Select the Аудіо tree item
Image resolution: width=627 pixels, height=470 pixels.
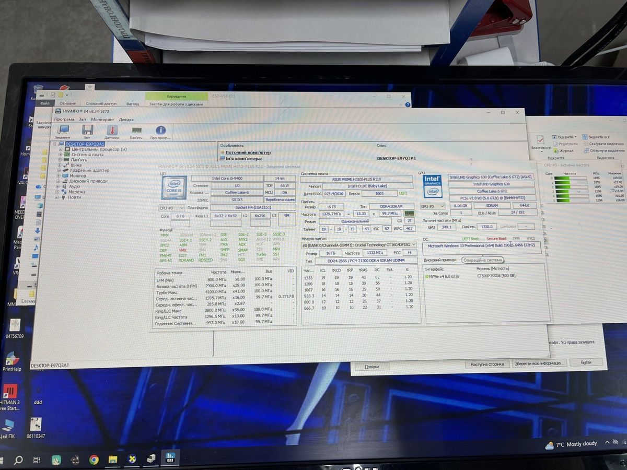(74, 186)
